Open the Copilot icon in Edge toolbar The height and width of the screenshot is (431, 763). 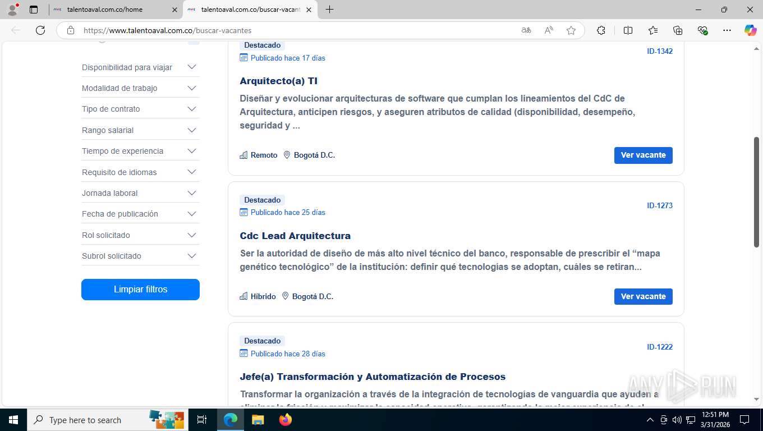click(x=751, y=30)
